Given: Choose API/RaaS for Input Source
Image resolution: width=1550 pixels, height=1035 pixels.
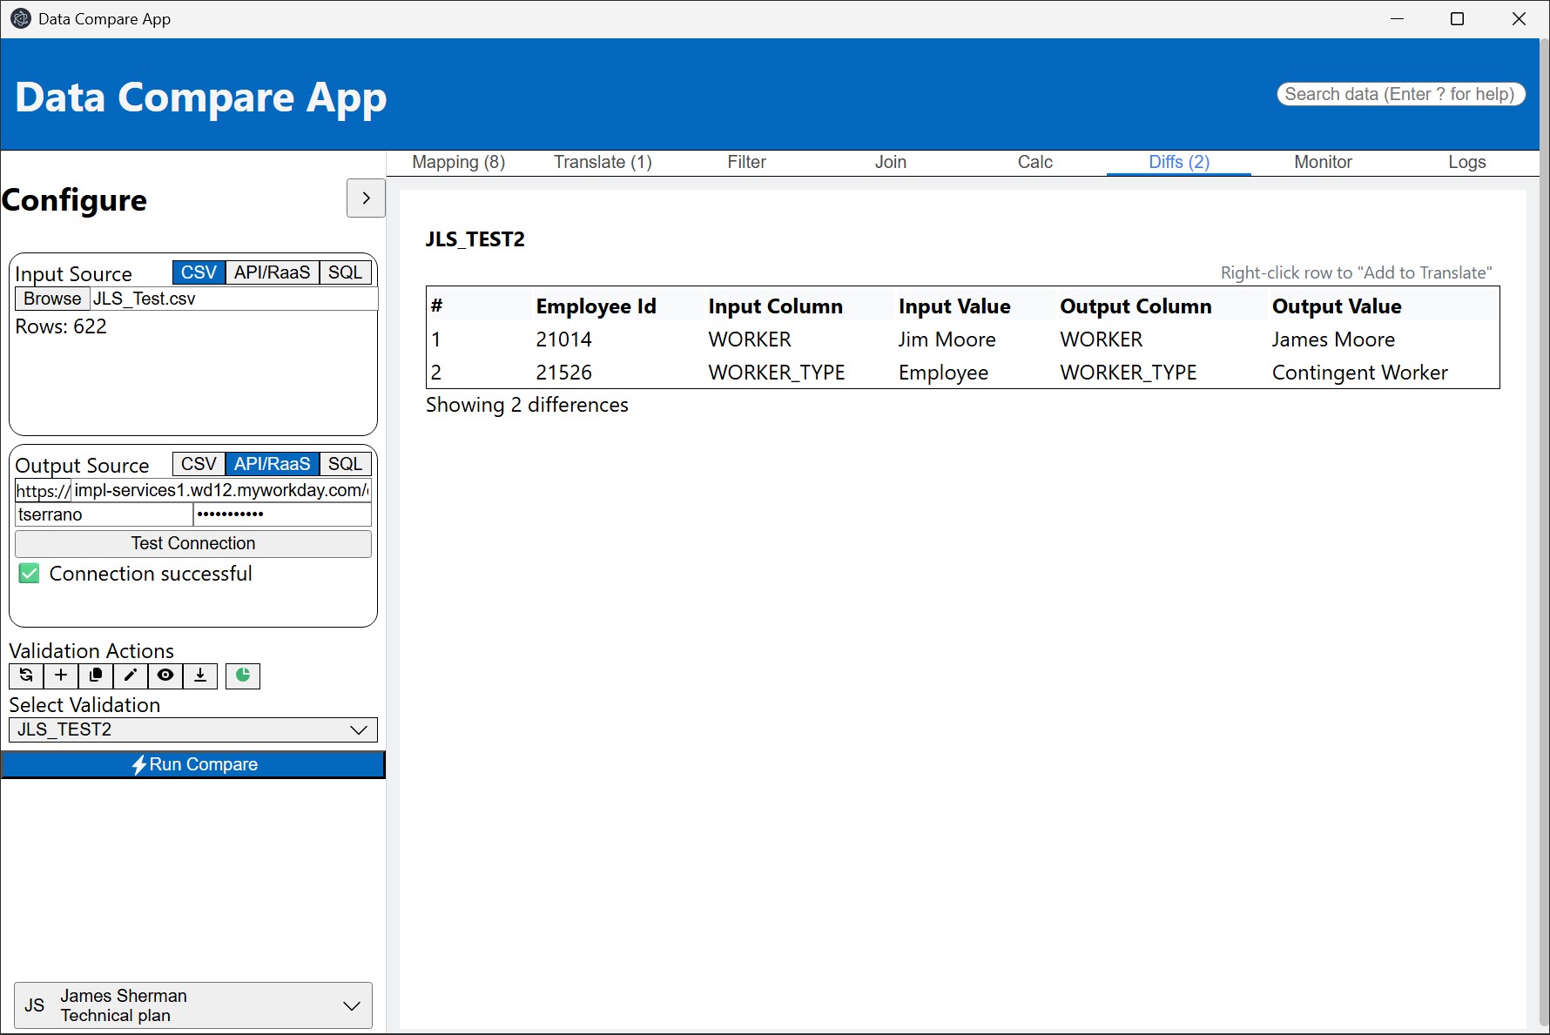Looking at the screenshot, I should (272, 272).
